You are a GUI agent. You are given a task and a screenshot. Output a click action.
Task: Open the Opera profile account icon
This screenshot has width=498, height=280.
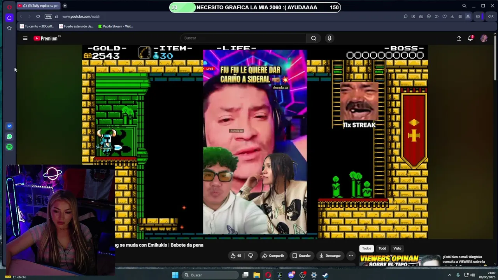468,16
